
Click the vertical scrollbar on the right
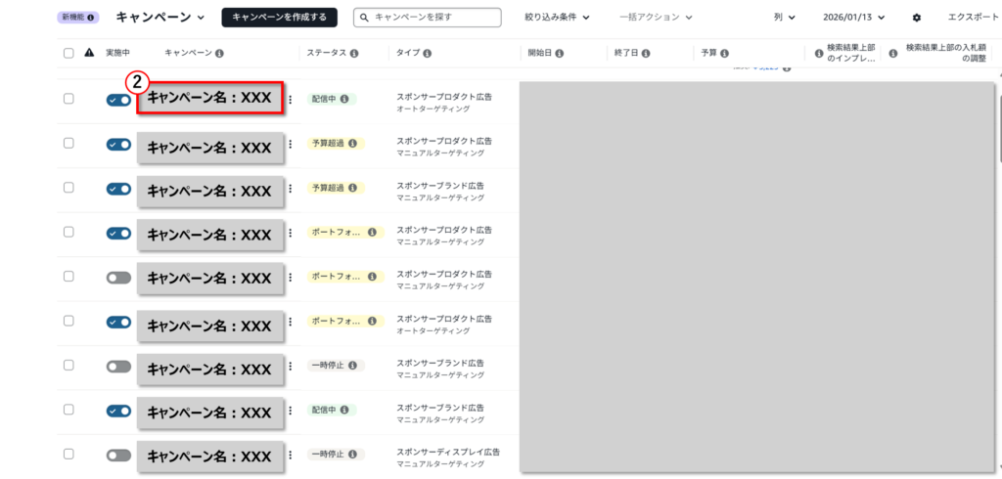coord(999,128)
